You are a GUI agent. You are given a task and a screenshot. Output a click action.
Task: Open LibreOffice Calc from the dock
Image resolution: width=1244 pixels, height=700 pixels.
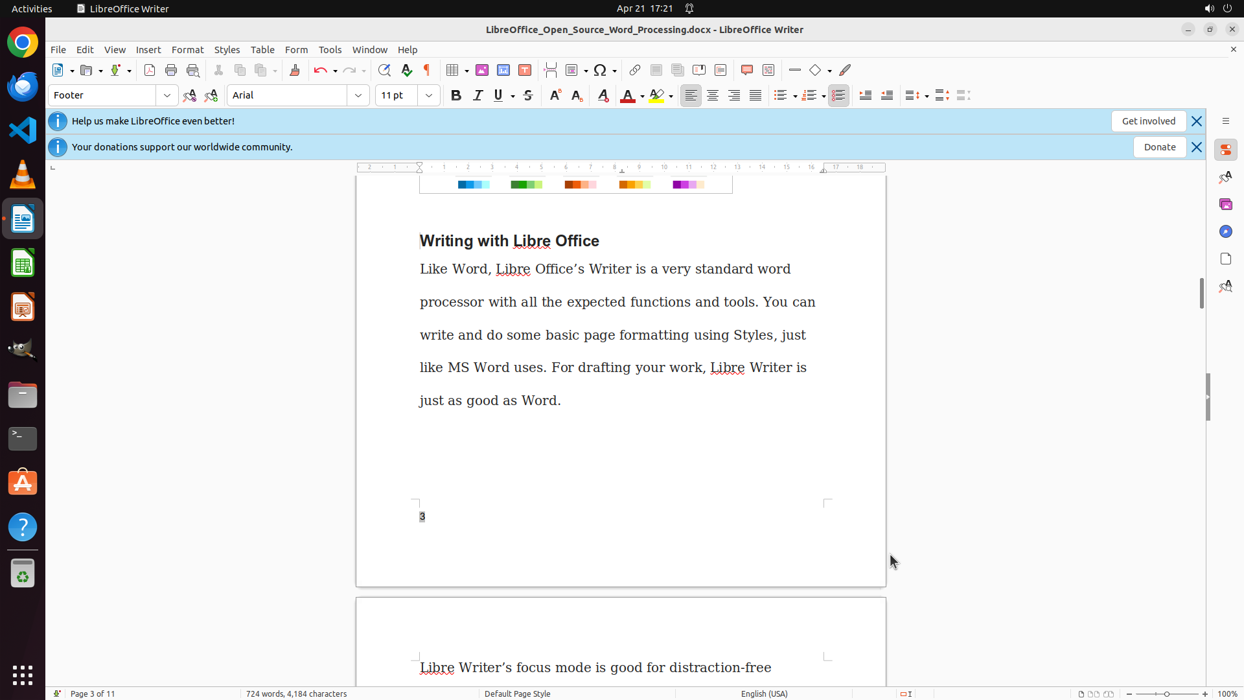[23, 263]
